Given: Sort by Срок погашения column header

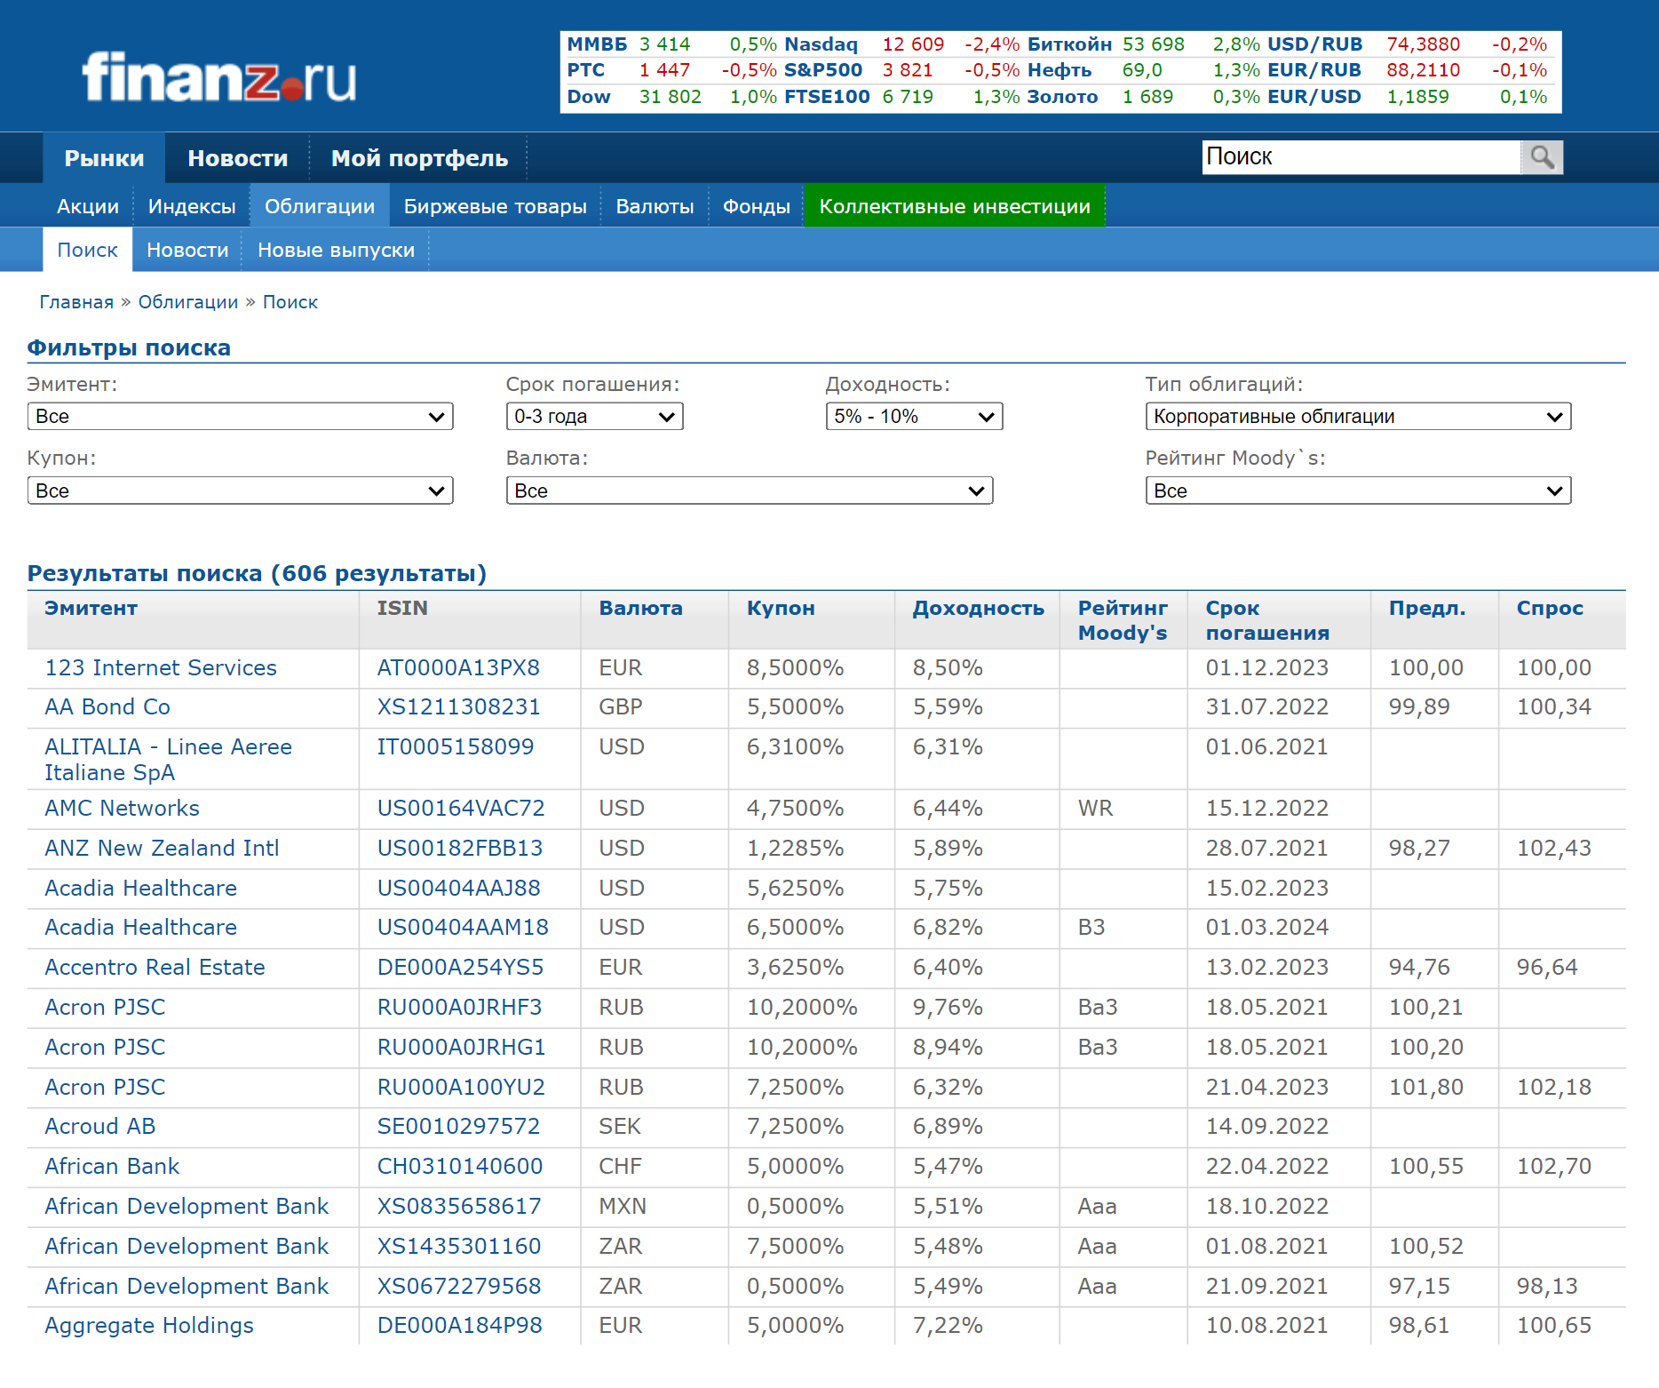Looking at the screenshot, I should click(x=1267, y=620).
